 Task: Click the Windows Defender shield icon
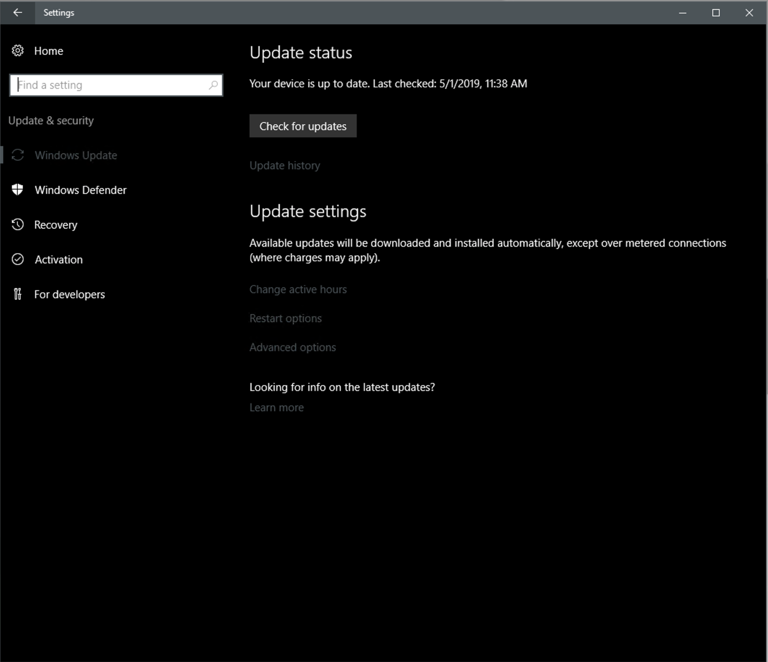[x=18, y=190]
